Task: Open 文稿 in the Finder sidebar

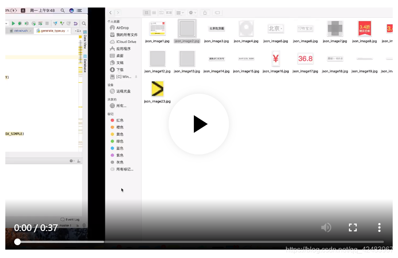Action: click(117, 62)
